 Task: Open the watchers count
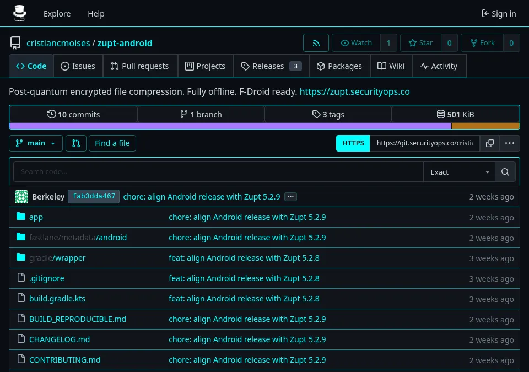[388, 43]
